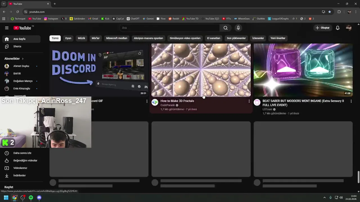
Task: Open options menu for 3D Fractals video
Action: tap(249, 101)
